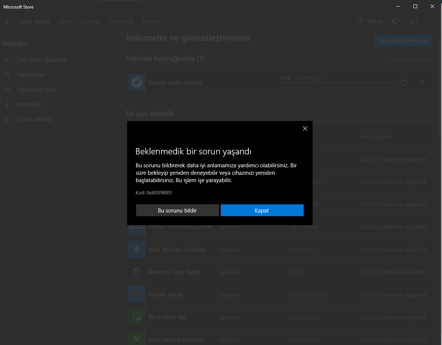Click the cloud icon beside 'Yüklemeye hazır'
This screenshot has height=345, width=442.
point(7,90)
